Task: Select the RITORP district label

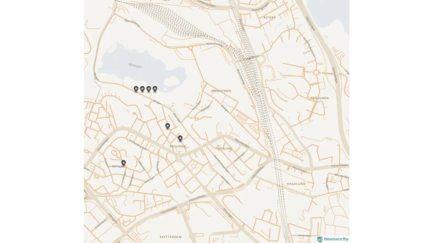Action: click(270, 17)
